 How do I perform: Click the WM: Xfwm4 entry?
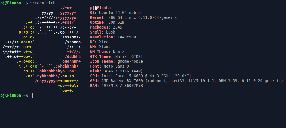[100, 47]
